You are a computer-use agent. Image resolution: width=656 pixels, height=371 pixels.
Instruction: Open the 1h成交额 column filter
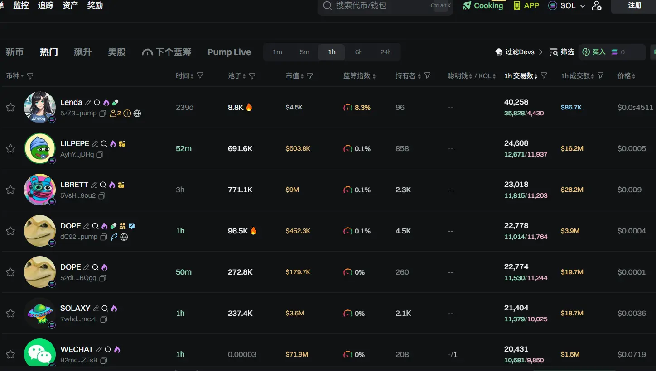(600, 76)
